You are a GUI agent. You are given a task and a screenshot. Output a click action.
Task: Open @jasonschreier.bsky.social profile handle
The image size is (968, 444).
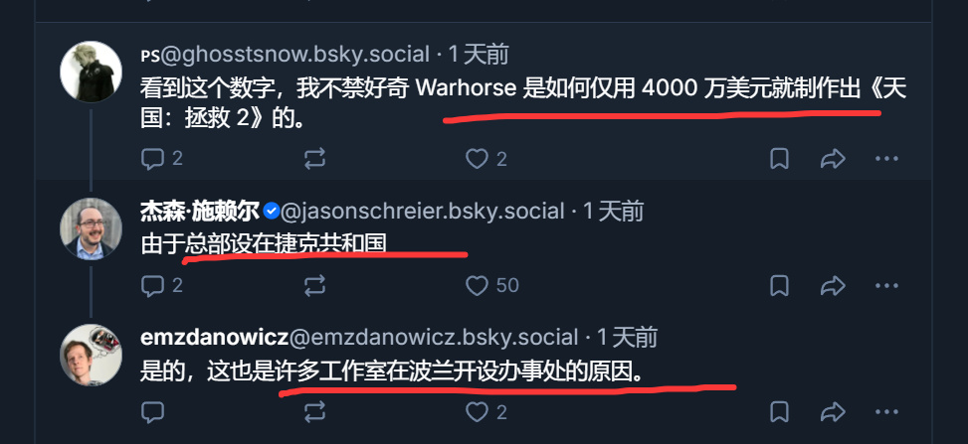coord(422,212)
